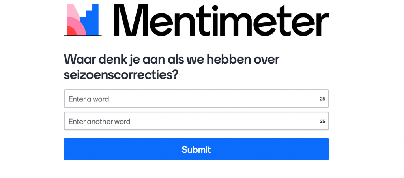Focus the "Enter a word" input field

[x=196, y=99]
